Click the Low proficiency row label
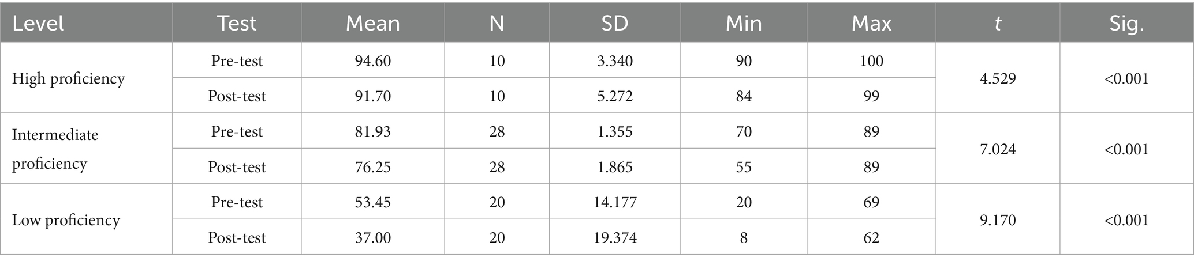The height and width of the screenshot is (265, 1194). [x=66, y=220]
